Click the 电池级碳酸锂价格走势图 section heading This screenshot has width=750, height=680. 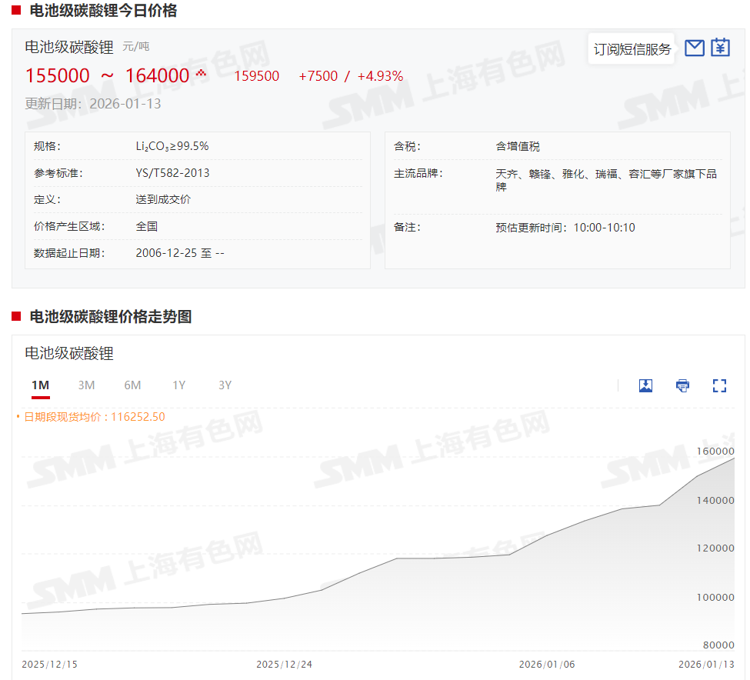[x=110, y=316]
